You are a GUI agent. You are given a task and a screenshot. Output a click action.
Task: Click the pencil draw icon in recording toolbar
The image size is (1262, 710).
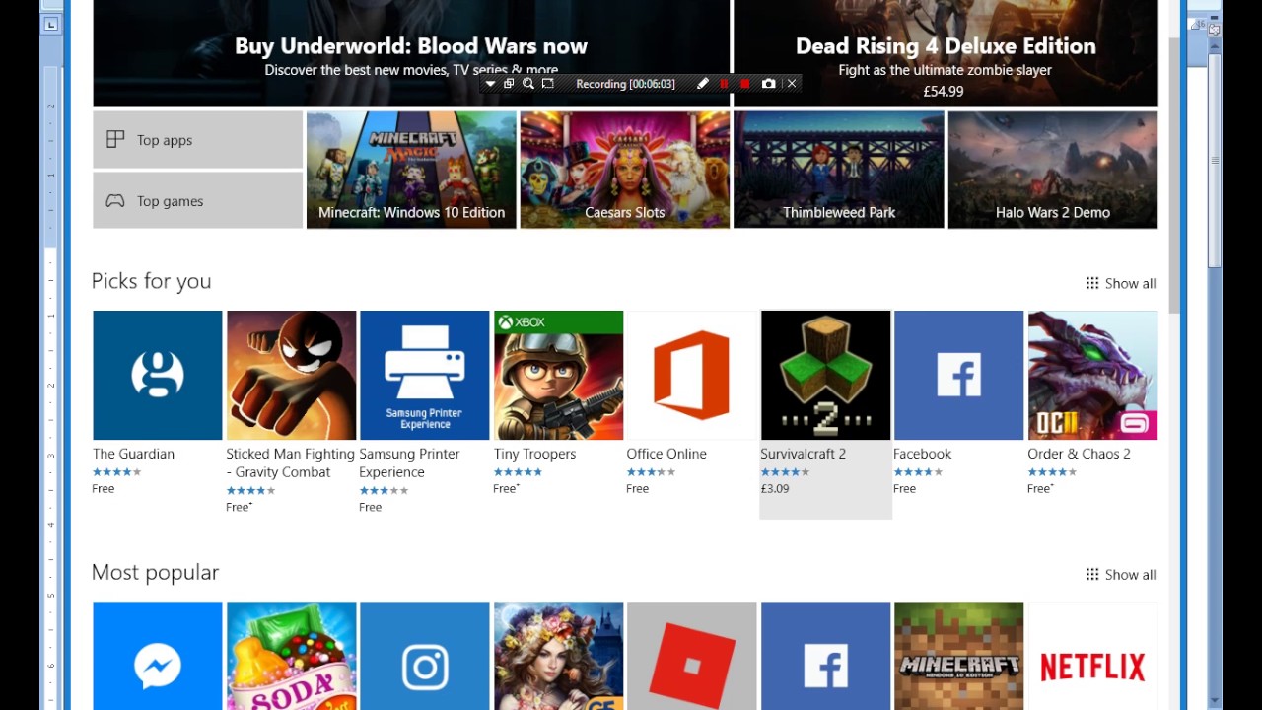click(x=702, y=84)
